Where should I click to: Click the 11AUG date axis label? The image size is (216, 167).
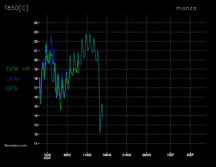tap(87, 155)
